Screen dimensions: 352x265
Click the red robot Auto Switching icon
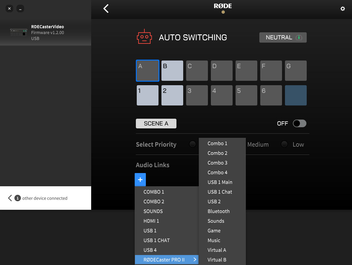coord(144,37)
